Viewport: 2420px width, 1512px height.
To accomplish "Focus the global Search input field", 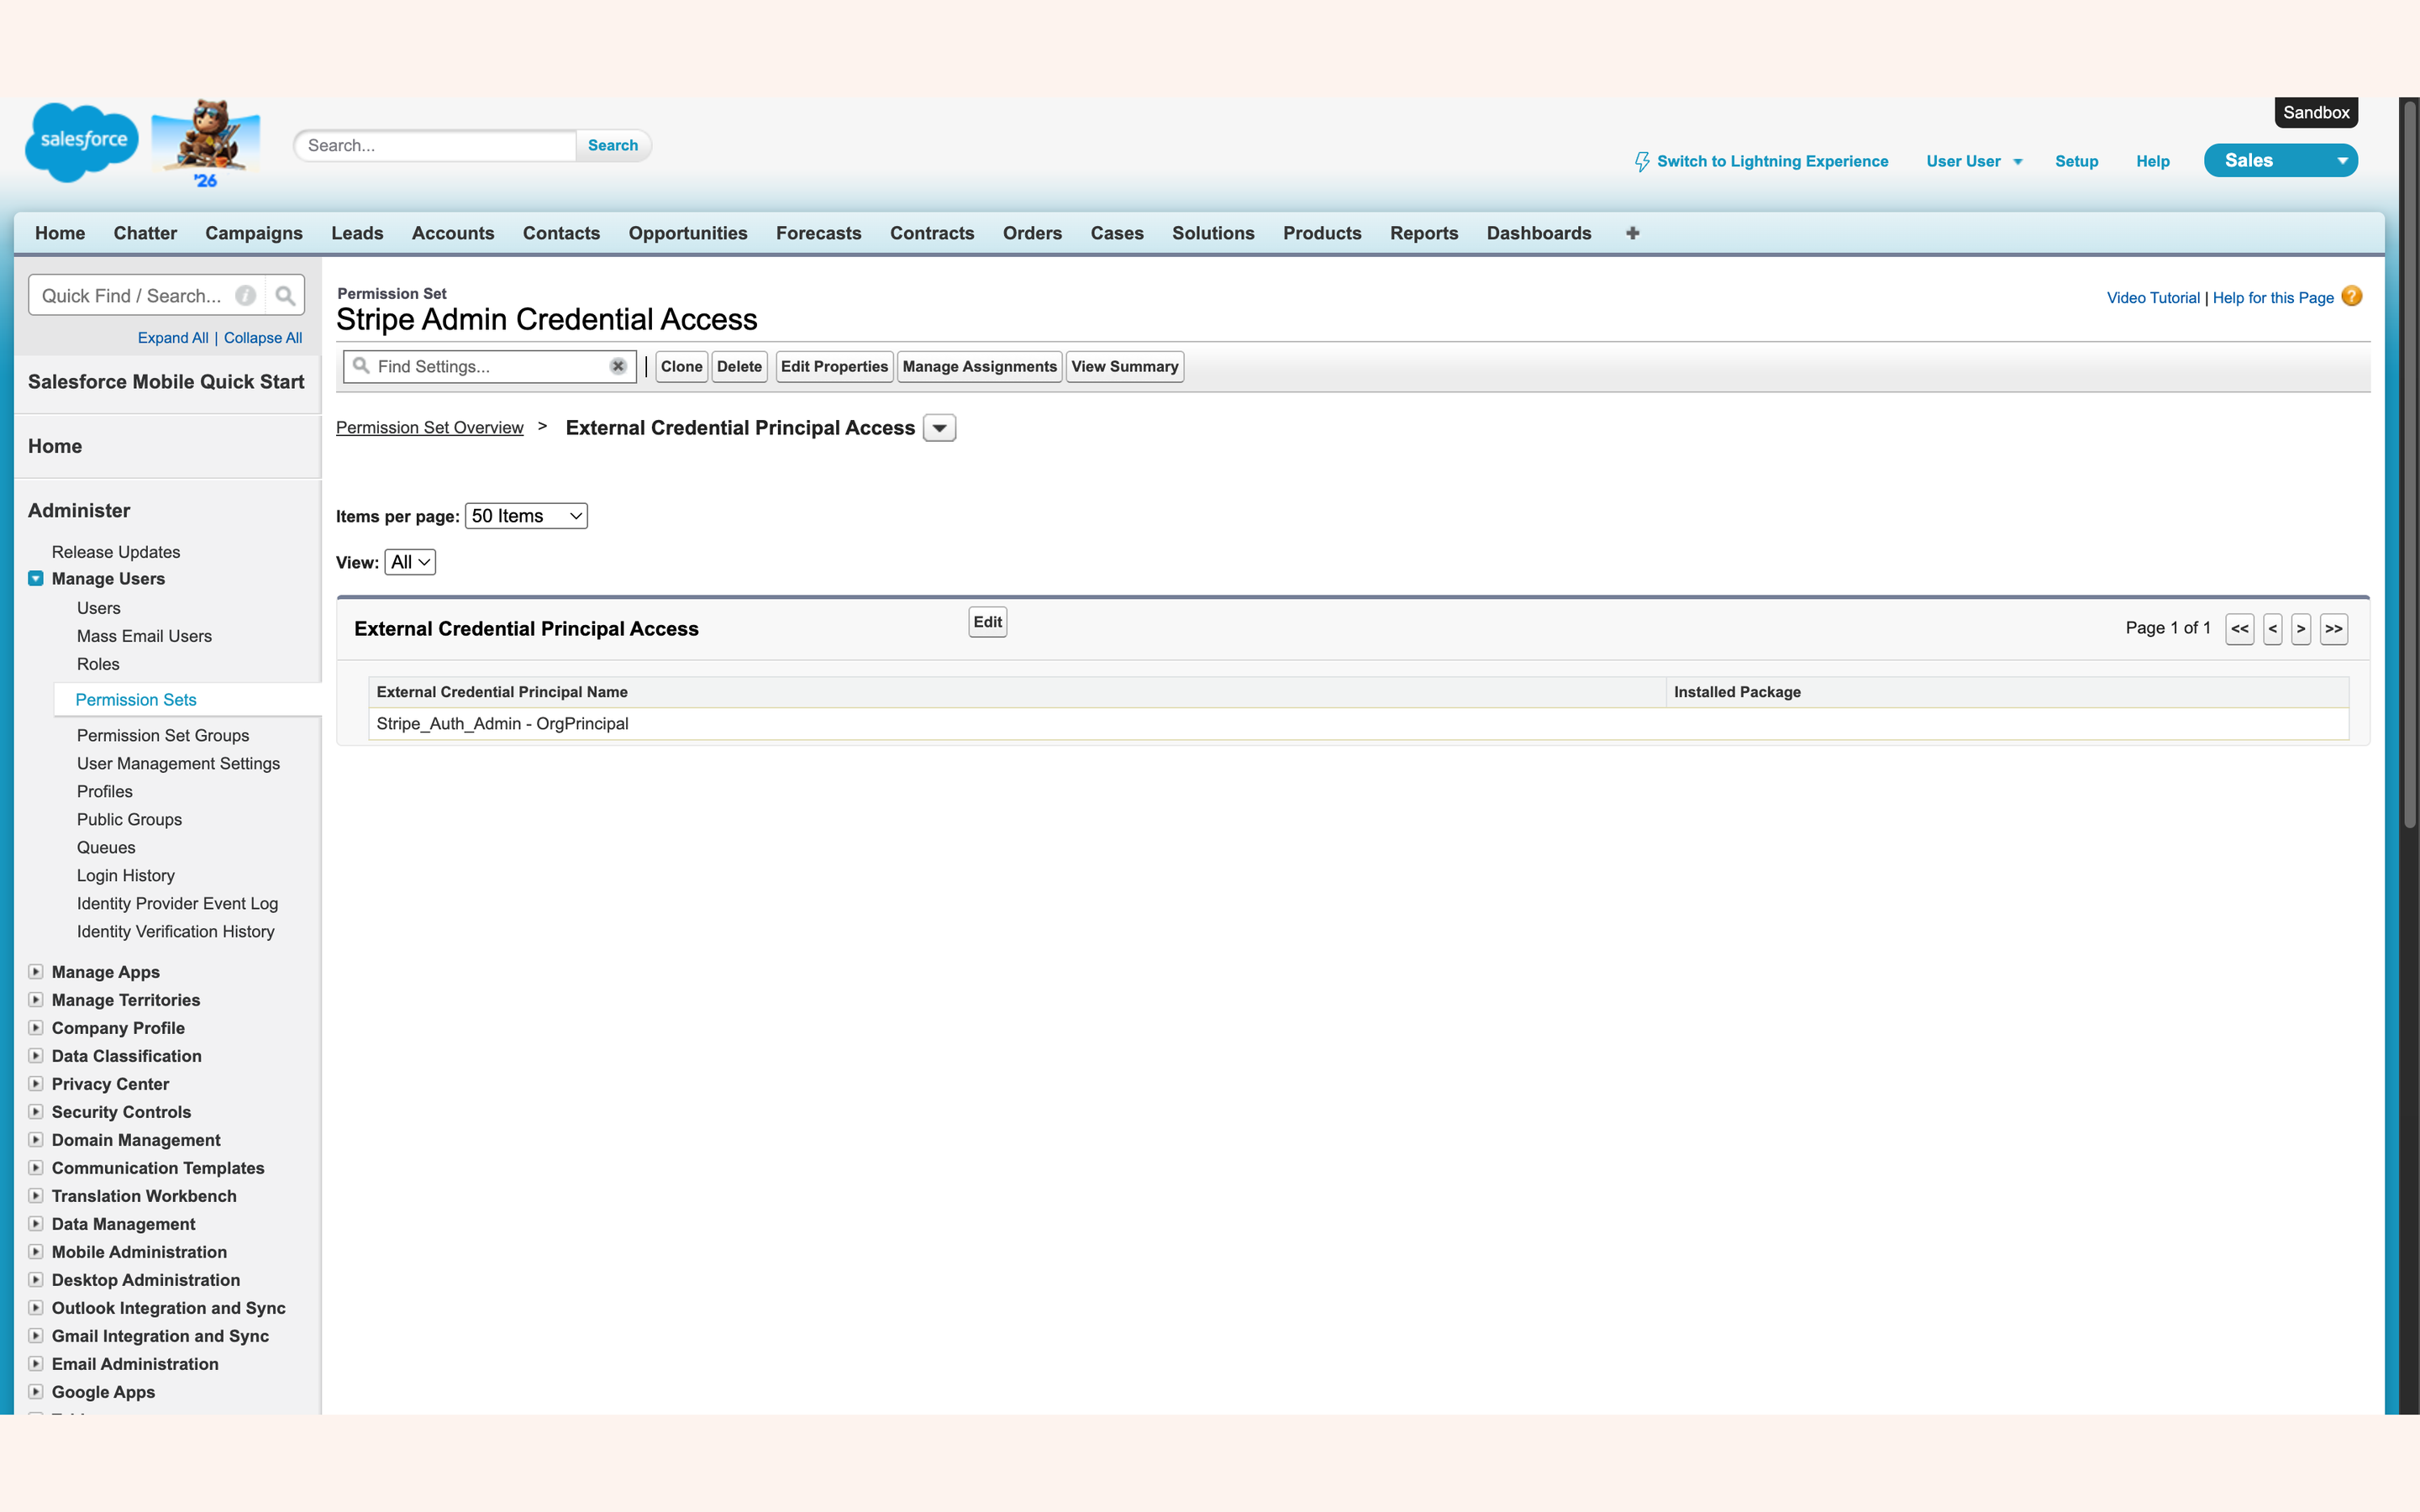I will pos(436,145).
